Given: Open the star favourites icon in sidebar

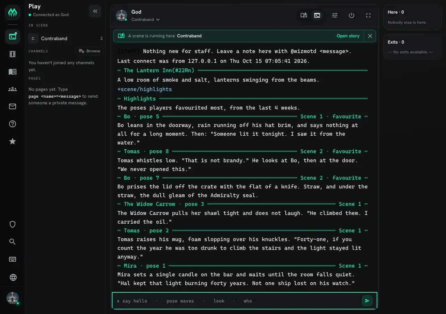Looking at the screenshot, I should 13,141.
